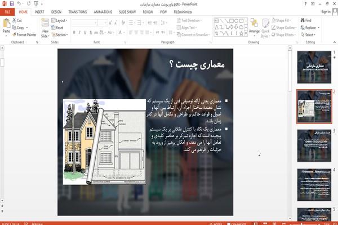Viewport: 338px width, 225px height.
Task: Open the FILEminimizer tab
Action: click(183, 12)
